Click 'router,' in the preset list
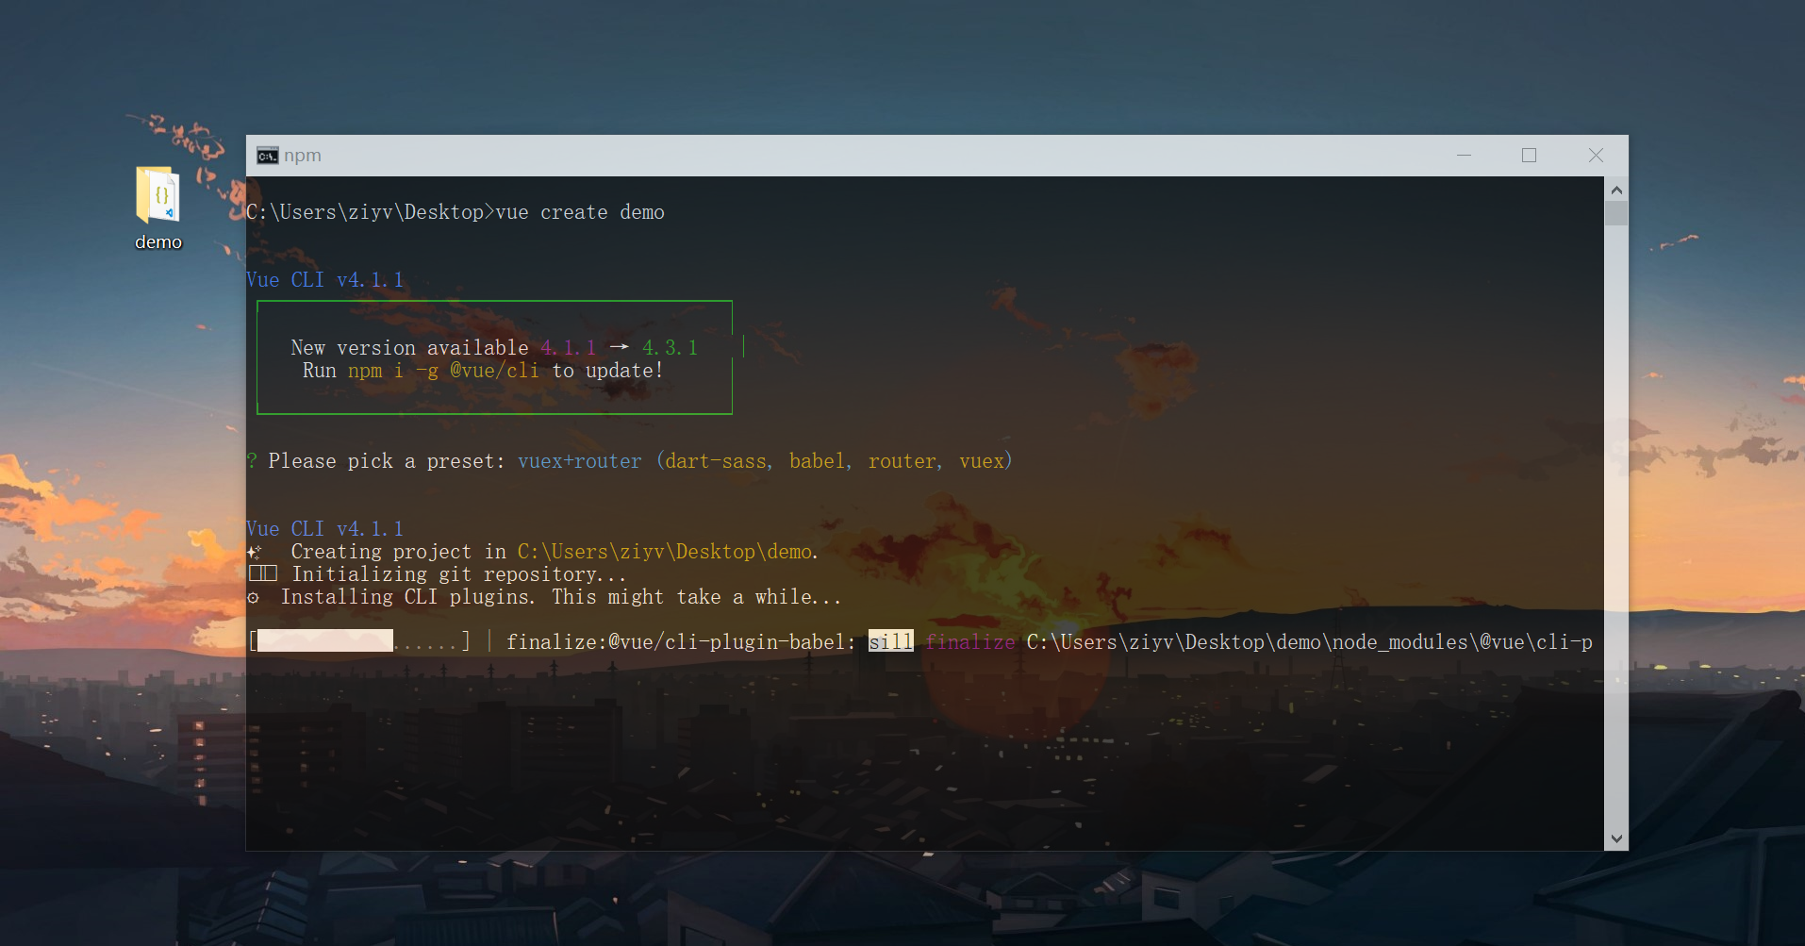The image size is (1805, 946). tap(904, 461)
